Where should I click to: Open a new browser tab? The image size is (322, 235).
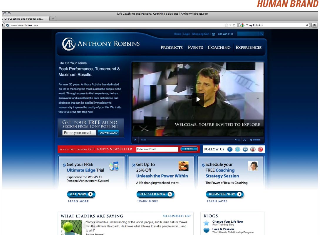(53, 19)
